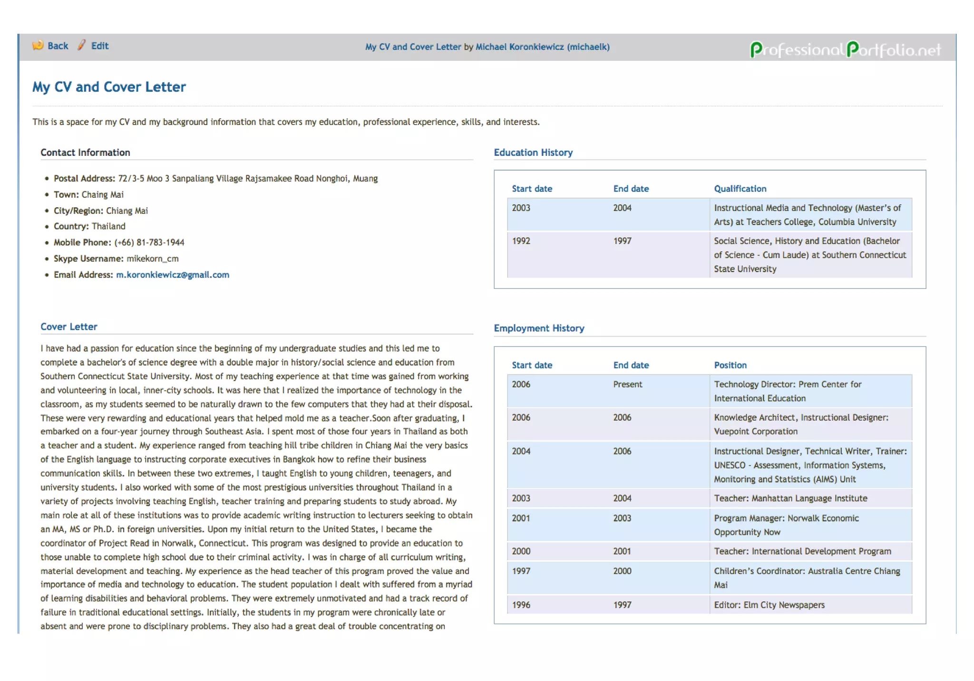Open the Back link text
The image size is (974, 681).
tap(58, 46)
